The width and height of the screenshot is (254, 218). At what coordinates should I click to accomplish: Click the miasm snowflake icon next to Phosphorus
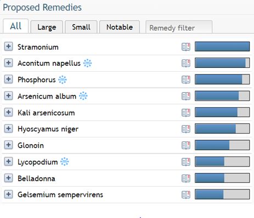click(x=63, y=79)
